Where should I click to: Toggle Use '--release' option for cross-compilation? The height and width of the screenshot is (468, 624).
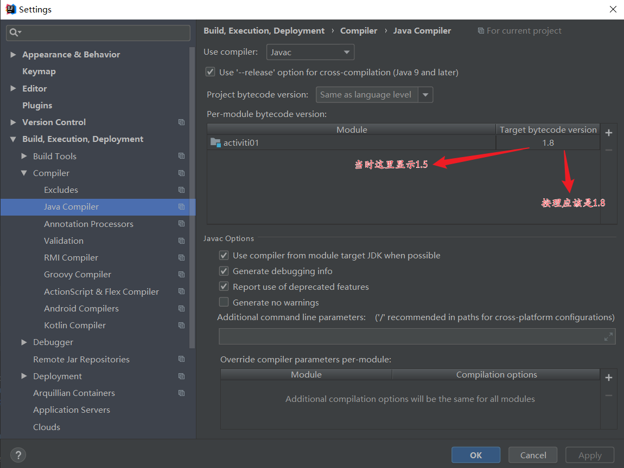[x=210, y=72]
